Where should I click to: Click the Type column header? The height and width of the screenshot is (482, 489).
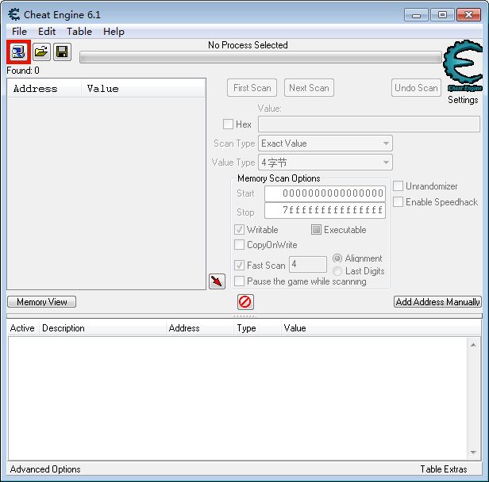[257, 328]
